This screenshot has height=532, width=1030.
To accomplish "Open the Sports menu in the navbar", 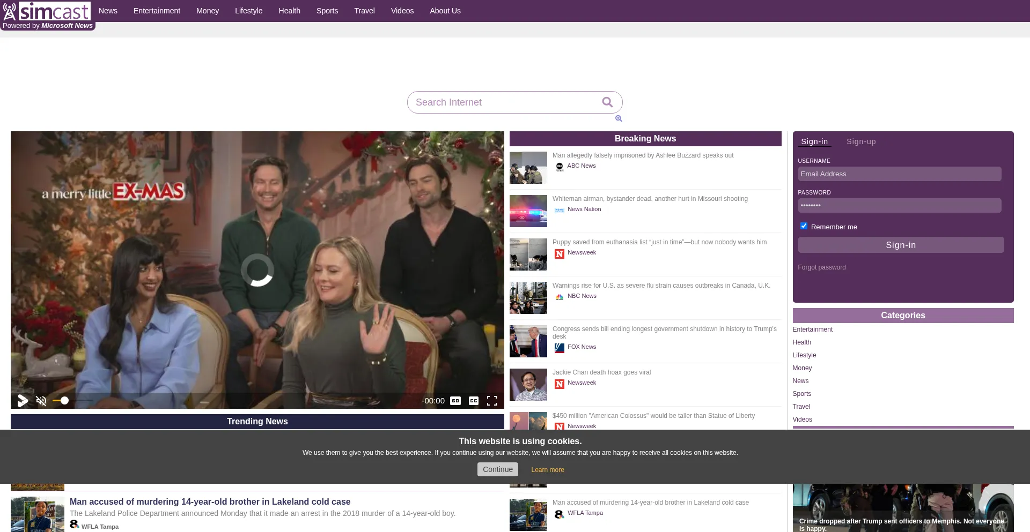I will click(x=327, y=11).
